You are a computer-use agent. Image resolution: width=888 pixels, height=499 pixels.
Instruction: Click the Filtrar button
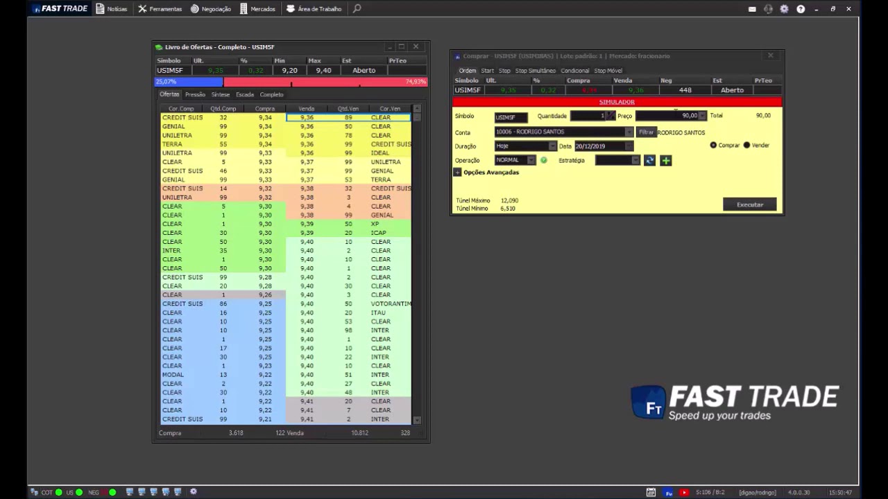click(646, 132)
